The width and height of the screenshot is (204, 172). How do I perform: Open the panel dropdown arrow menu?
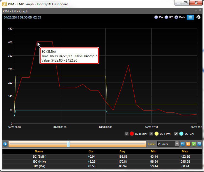(x=196, y=11)
